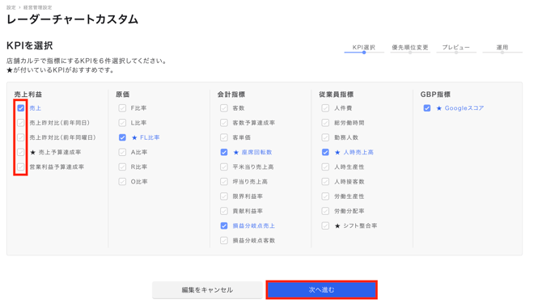542x308 pixels.
Task: Uncheck the 人時売上高 checkbox
Action: 325,152
